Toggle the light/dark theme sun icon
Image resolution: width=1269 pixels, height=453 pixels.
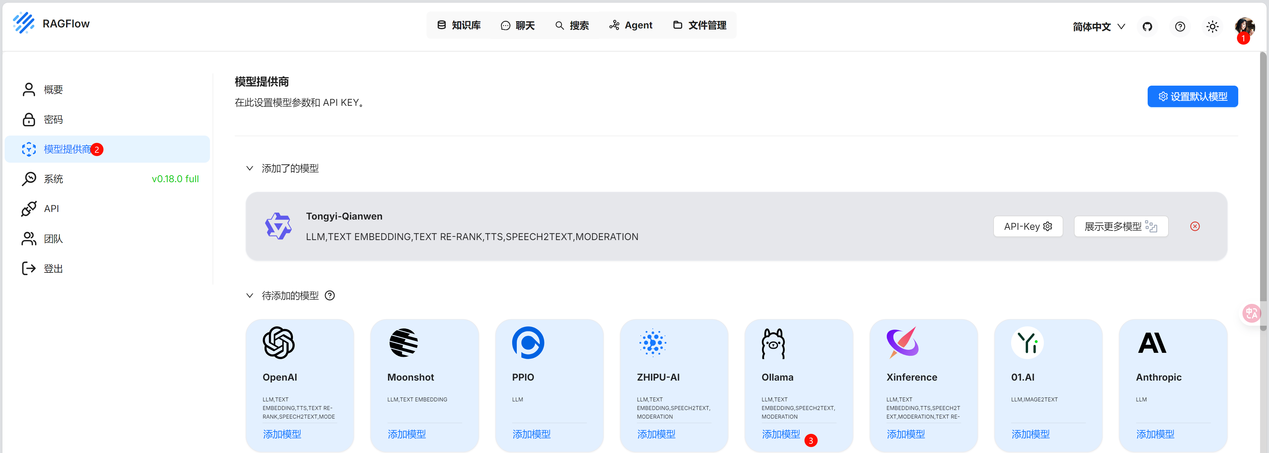coord(1212,26)
